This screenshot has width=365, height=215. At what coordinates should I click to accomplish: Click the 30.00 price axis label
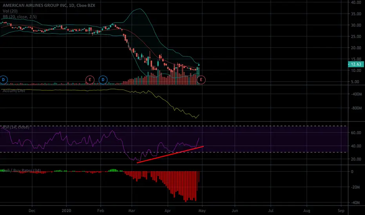(356, 25)
